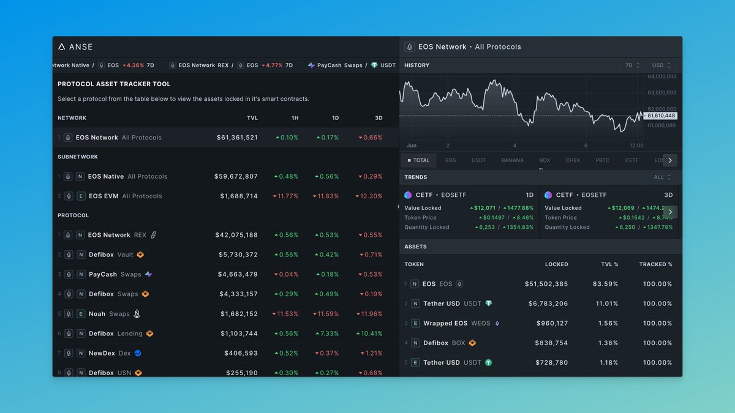Click the Defibox Lending orange logo icon
The image size is (735, 413).
[149, 334]
